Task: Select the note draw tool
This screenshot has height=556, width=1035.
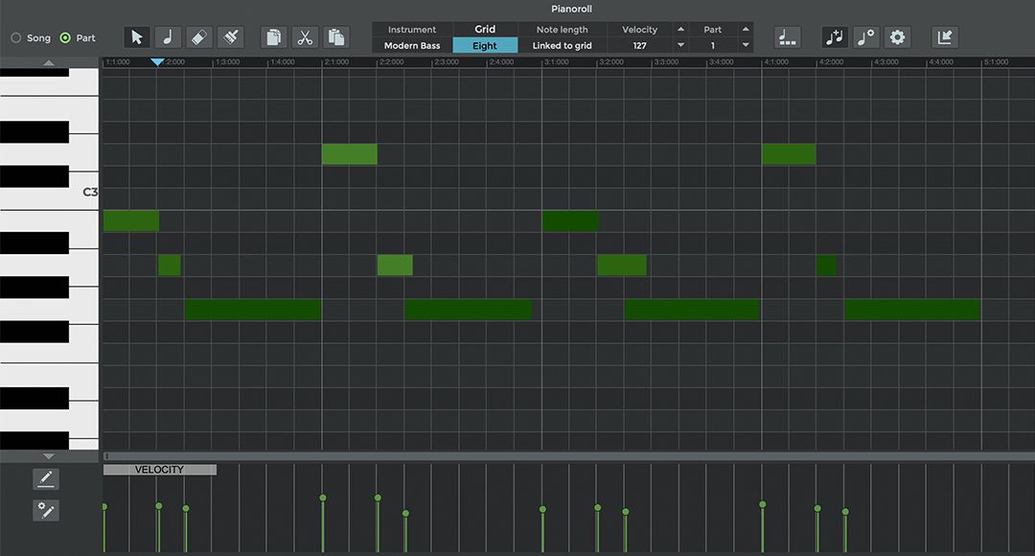Action: [x=168, y=37]
